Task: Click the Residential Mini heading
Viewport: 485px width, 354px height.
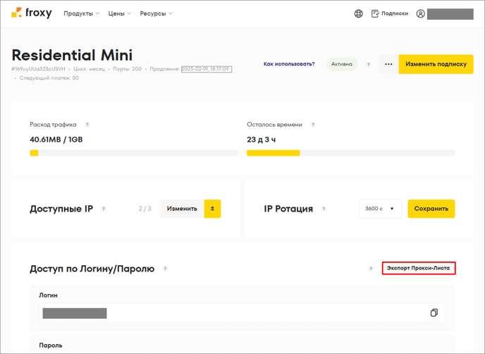Action: pos(72,55)
